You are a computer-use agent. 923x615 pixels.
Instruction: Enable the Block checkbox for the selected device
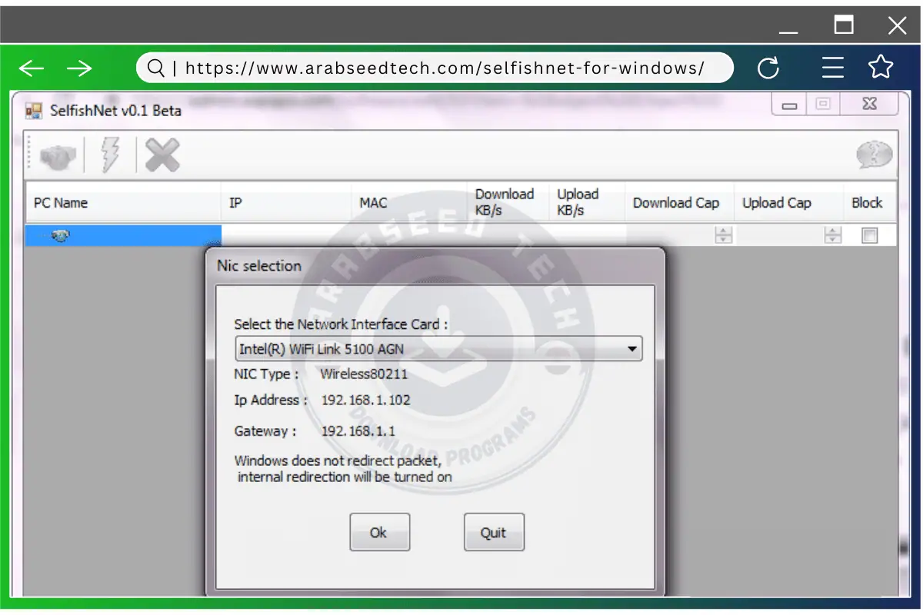tap(869, 235)
